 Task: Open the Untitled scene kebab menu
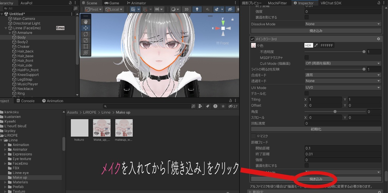(72, 14)
